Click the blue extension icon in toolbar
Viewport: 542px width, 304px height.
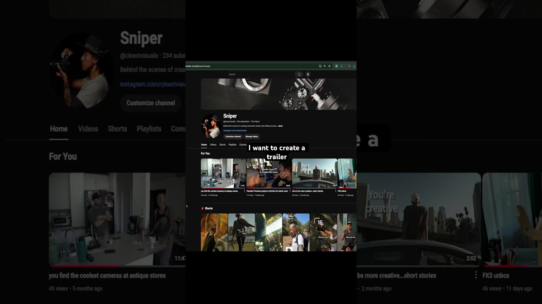coord(337,66)
